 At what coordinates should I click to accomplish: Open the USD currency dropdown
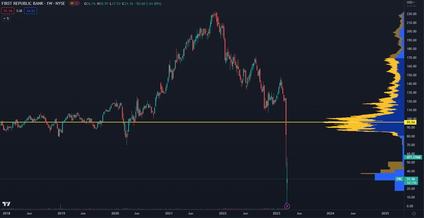[411, 2]
